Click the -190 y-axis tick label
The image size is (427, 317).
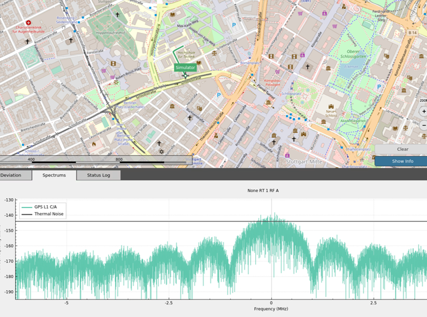pyautogui.click(x=9, y=292)
